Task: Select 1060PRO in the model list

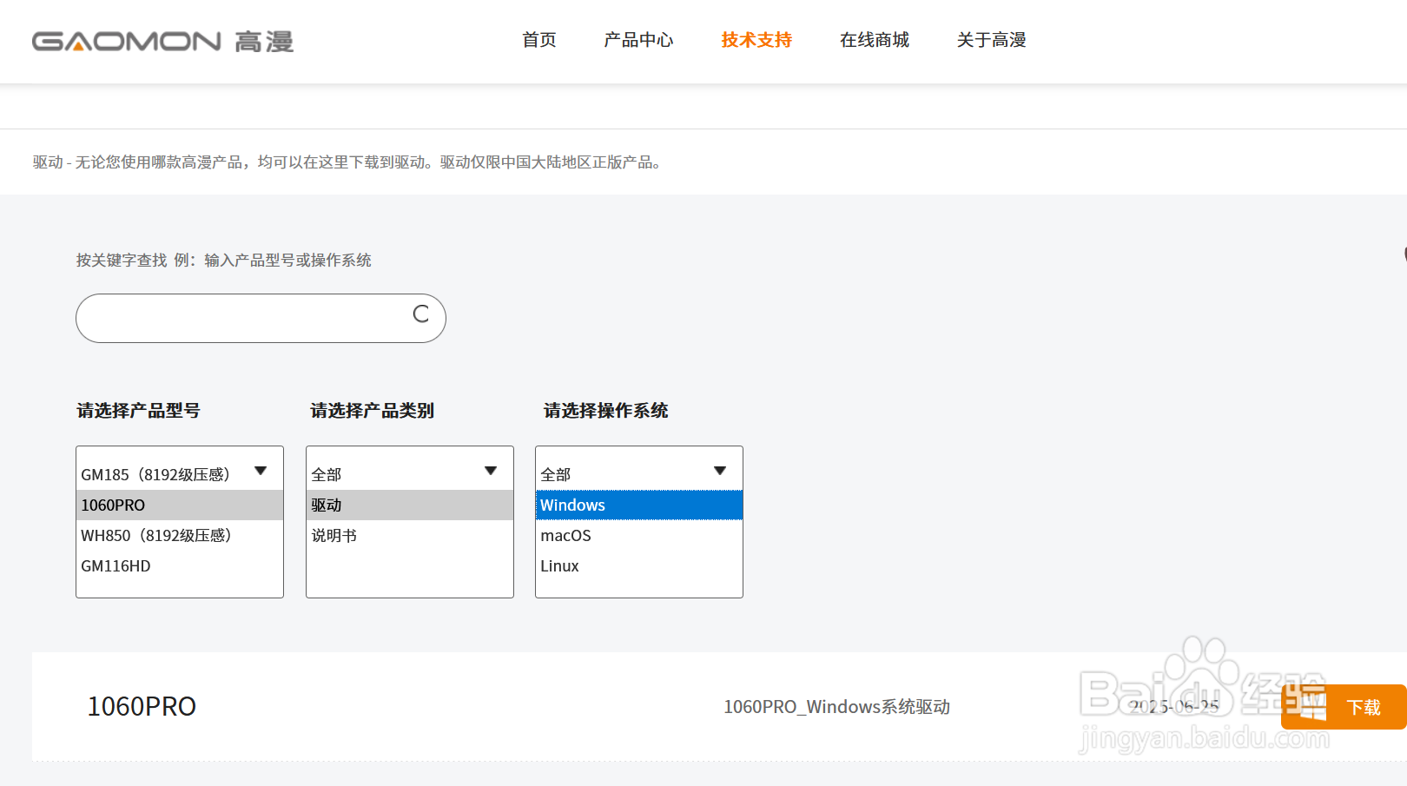Action: [179, 505]
